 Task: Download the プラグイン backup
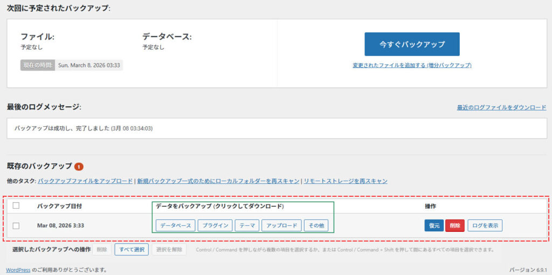pyautogui.click(x=215, y=226)
